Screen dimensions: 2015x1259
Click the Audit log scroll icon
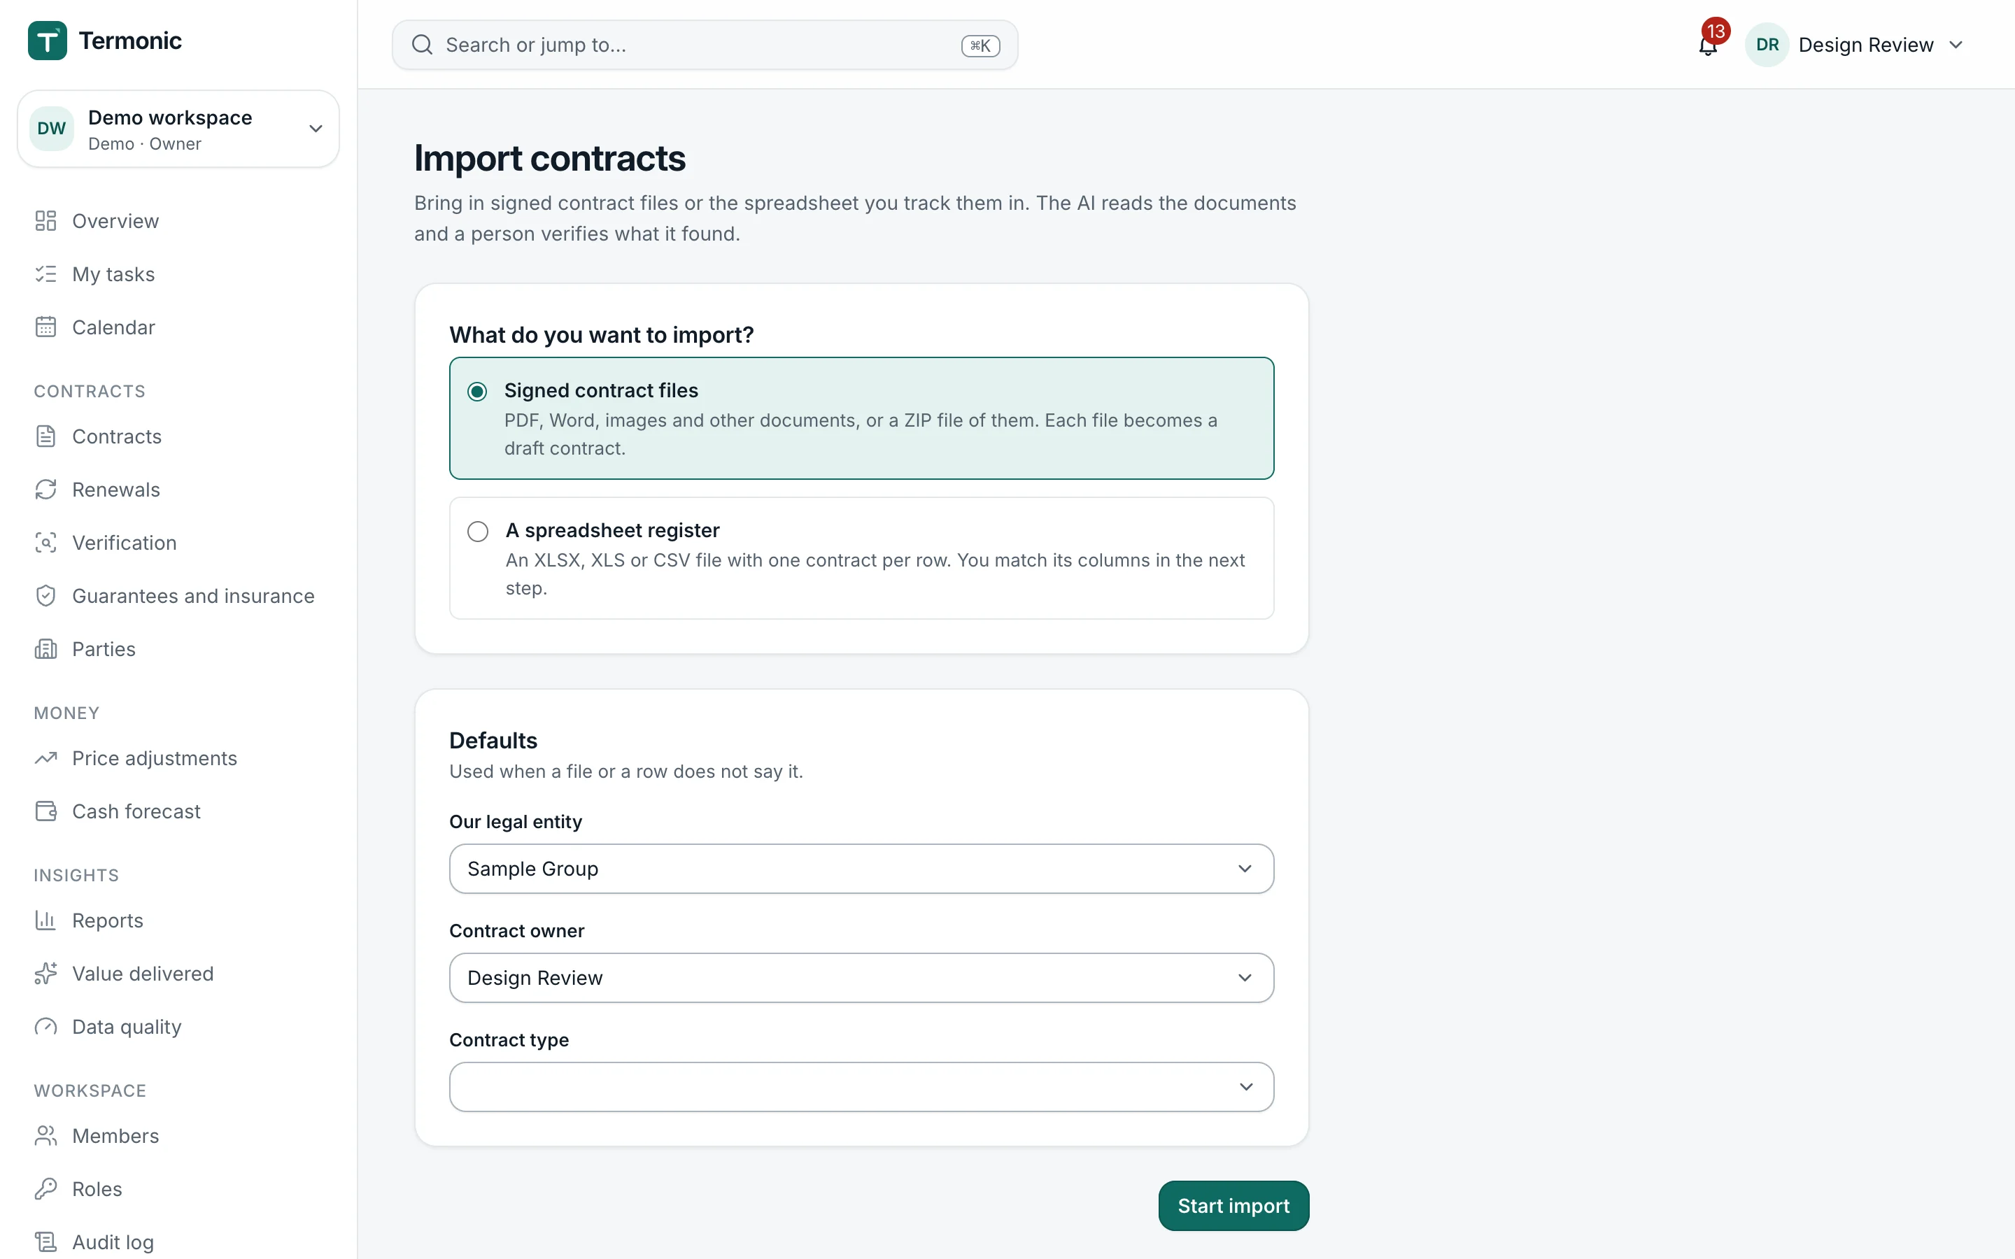[x=45, y=1243]
